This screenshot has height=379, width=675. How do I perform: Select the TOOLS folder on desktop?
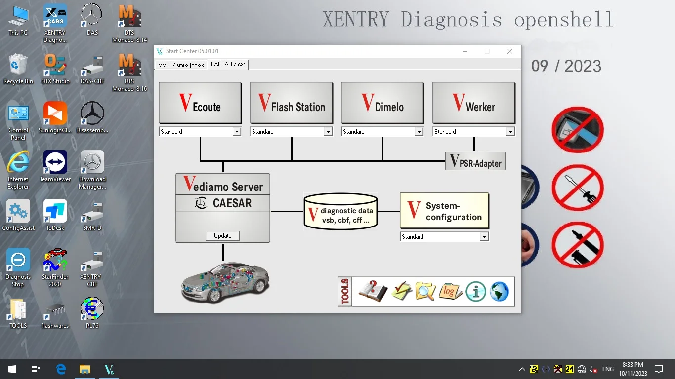(18, 313)
